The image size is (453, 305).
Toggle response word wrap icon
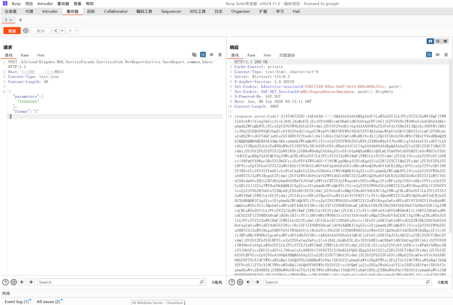pos(429,55)
